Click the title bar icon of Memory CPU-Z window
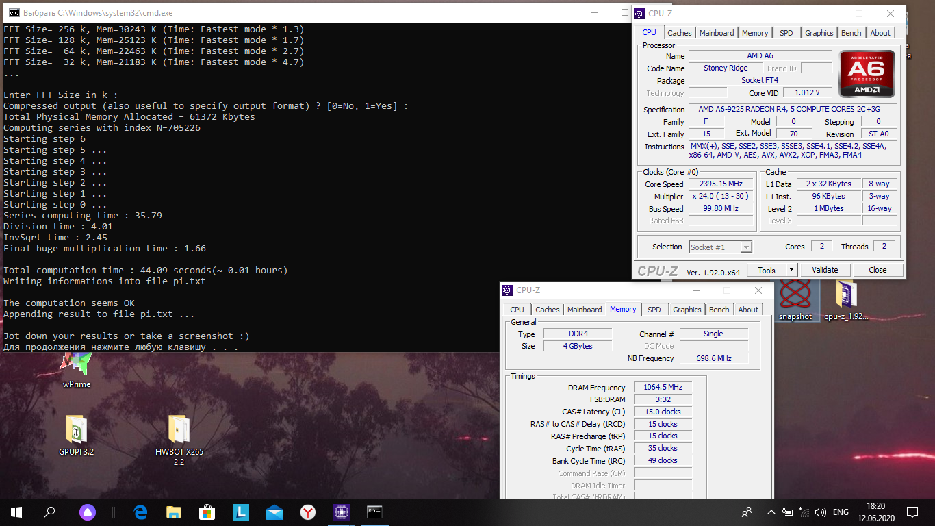This screenshot has height=526, width=935. [507, 290]
